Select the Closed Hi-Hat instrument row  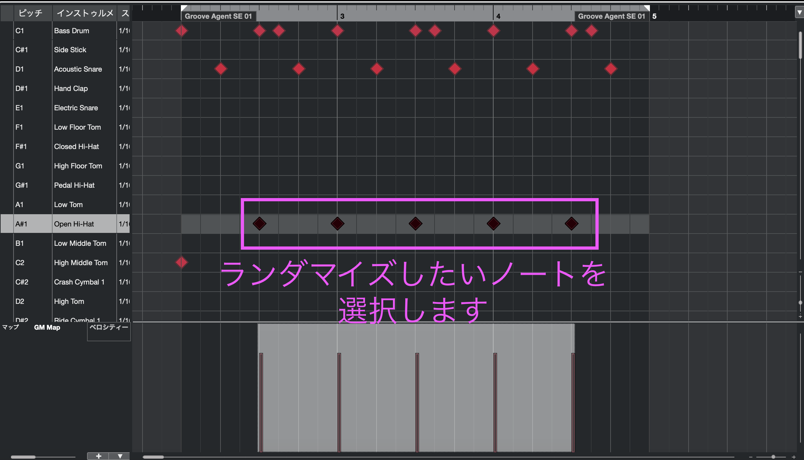tap(76, 146)
